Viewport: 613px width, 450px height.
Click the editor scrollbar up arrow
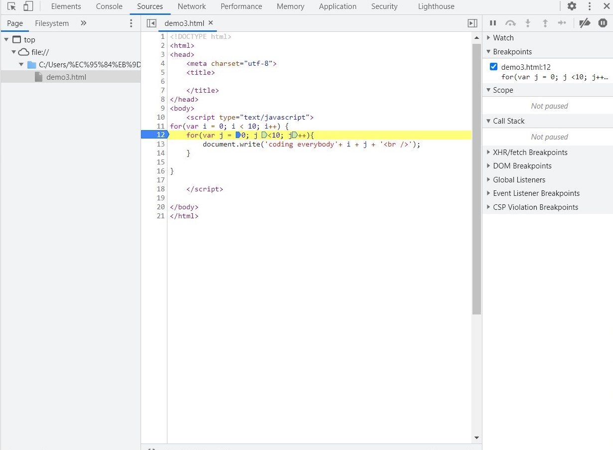476,38
